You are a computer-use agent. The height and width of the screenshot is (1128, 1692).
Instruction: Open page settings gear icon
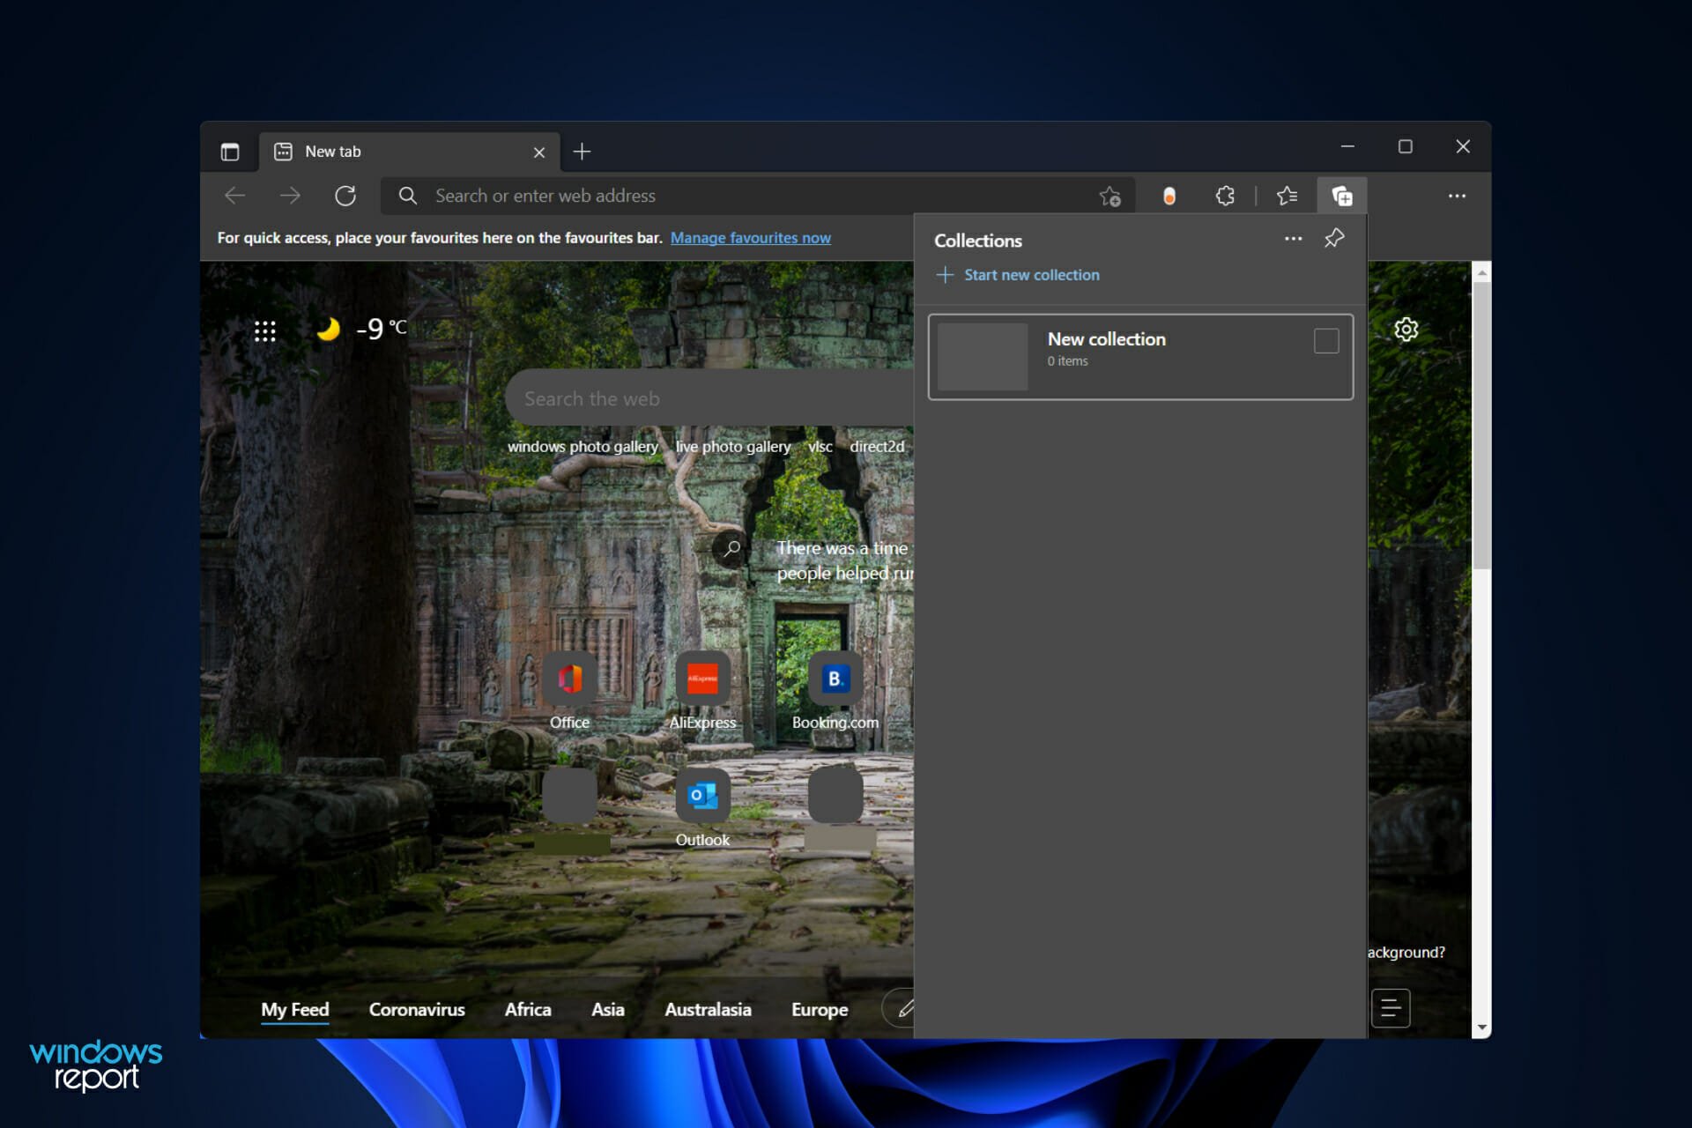[1406, 330]
